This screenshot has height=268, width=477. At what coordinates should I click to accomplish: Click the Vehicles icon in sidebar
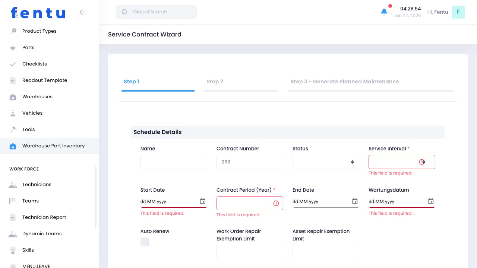point(13,113)
